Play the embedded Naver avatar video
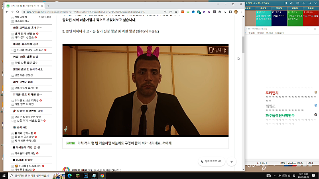 point(146,91)
